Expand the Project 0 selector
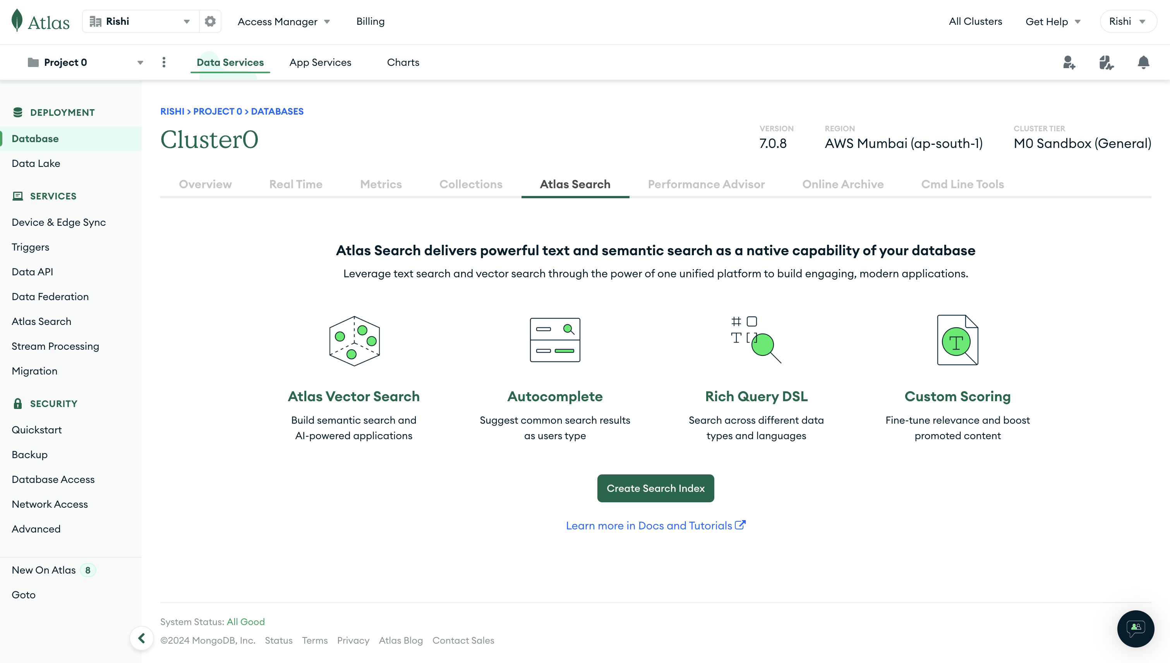The height and width of the screenshot is (663, 1170). click(140, 62)
